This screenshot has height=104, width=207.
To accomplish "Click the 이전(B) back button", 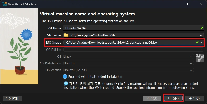I will pyautogui.click(x=152, y=98).
